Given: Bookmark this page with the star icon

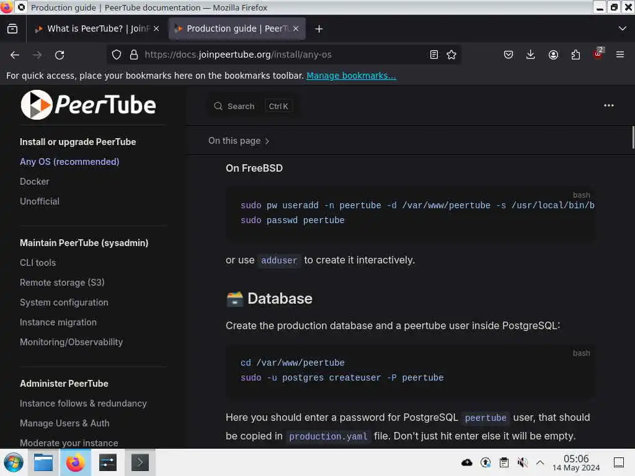Looking at the screenshot, I should click(x=451, y=55).
